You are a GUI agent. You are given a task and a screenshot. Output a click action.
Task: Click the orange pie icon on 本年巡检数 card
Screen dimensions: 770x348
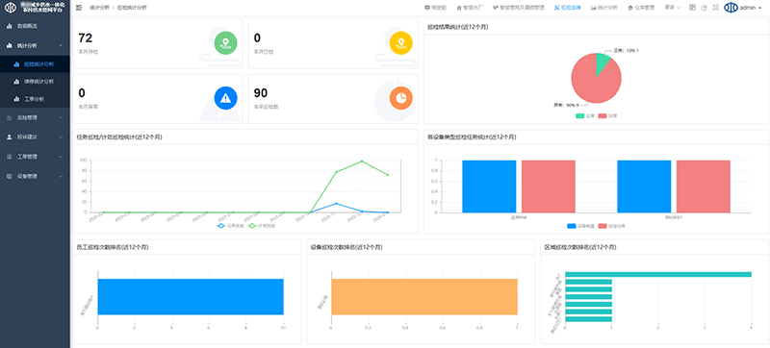(400, 97)
